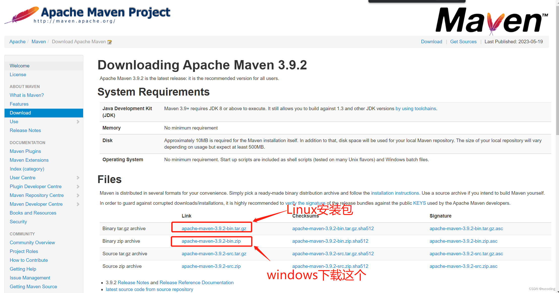Open Project Roles link
The width and height of the screenshot is (559, 293).
pos(24,252)
